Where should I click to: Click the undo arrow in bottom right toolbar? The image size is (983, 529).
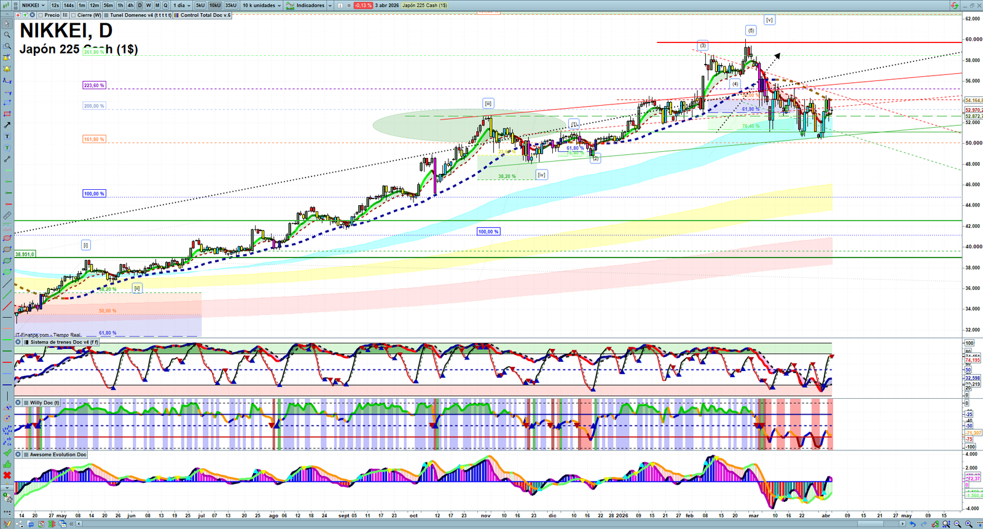click(x=912, y=524)
